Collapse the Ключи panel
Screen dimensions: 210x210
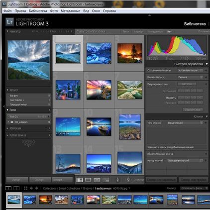[x=207, y=116]
